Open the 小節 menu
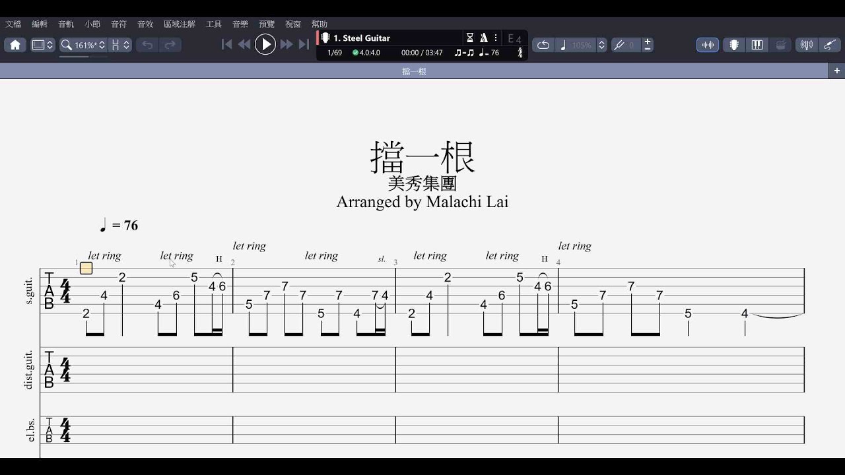845x475 pixels. point(92,24)
